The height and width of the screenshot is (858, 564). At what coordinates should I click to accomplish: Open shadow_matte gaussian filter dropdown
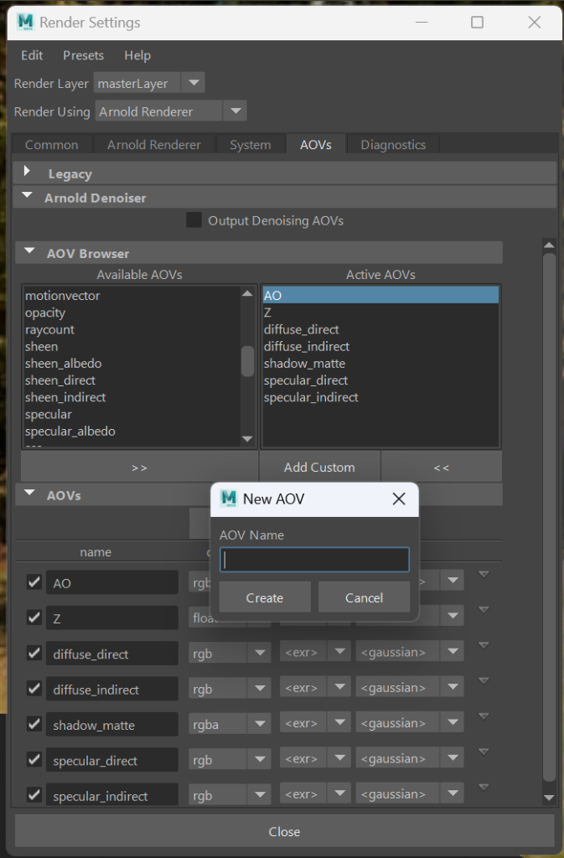pos(410,723)
